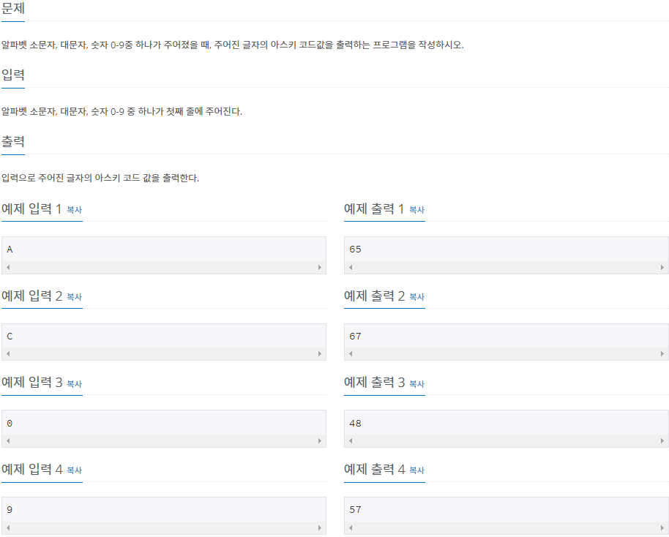
Task: Click right scroll arrow in example input 1 box
Action: coord(320,268)
